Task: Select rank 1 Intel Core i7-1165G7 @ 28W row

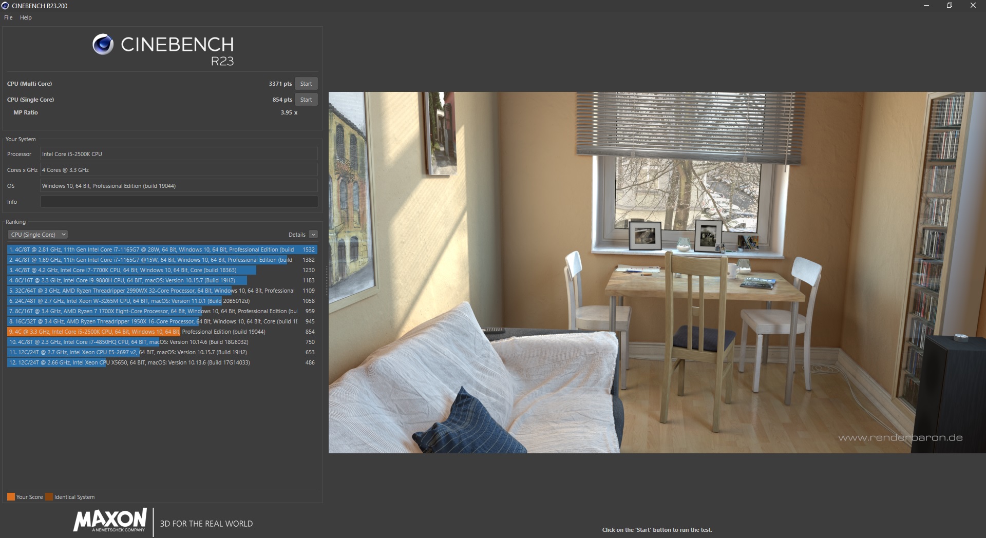Action: [x=162, y=249]
